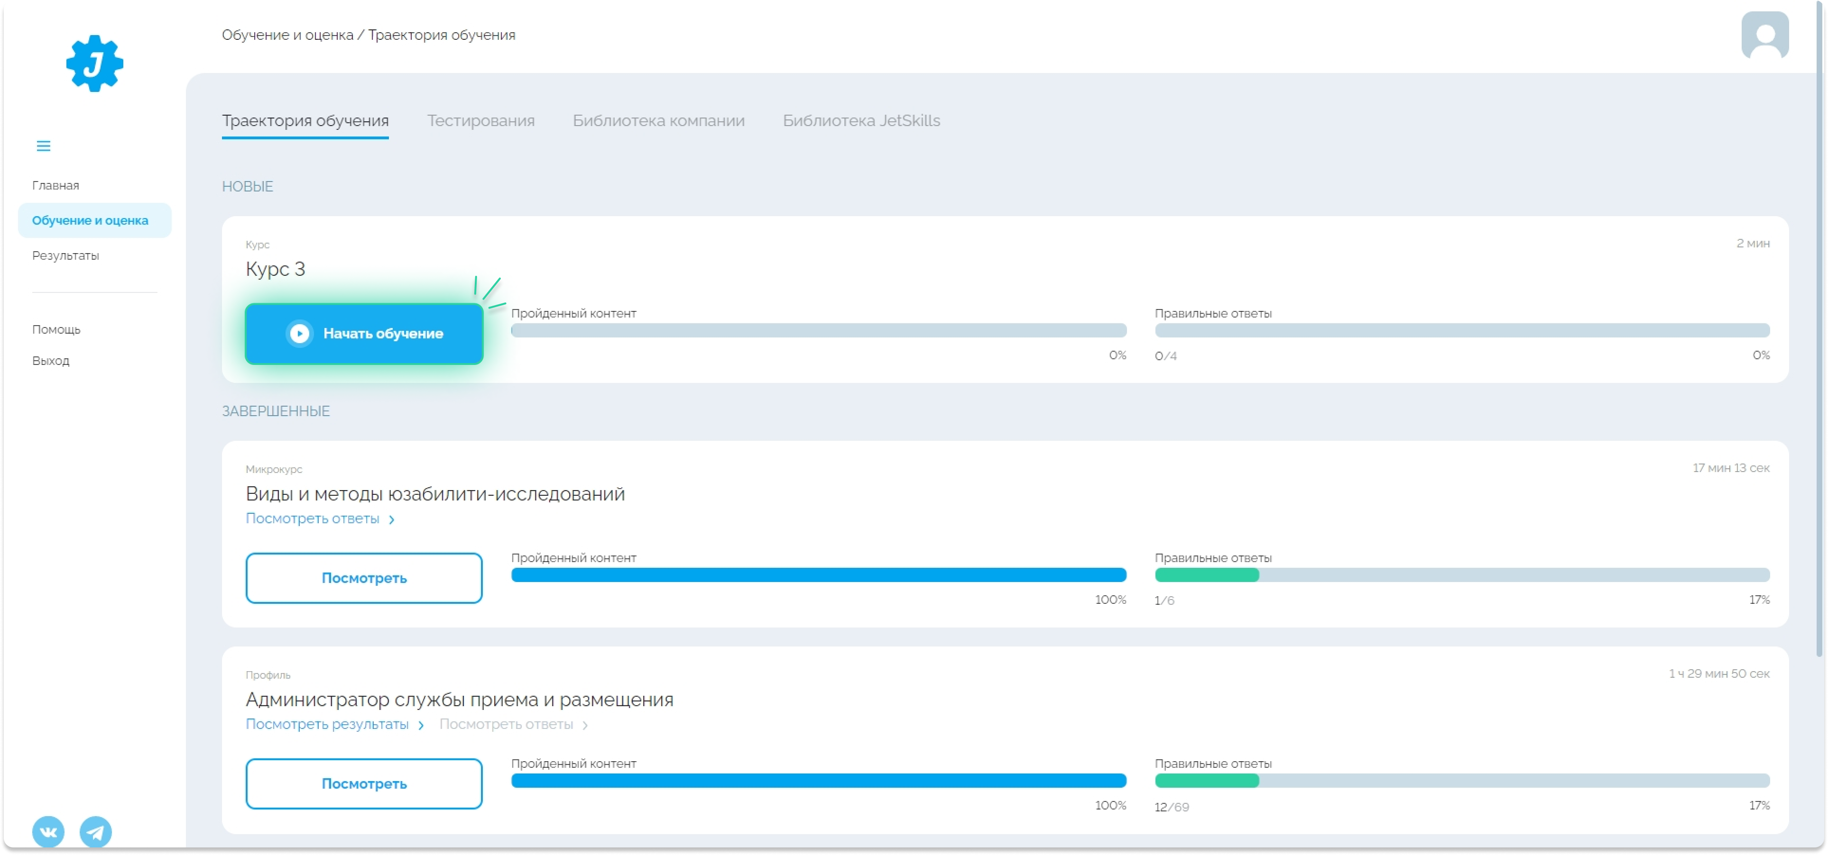
Task: Click юзабилити content progress bar
Action: point(818,575)
